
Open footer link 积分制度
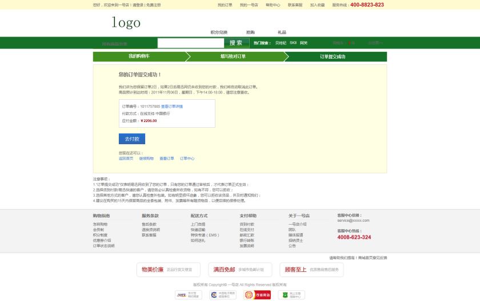(x=101, y=235)
